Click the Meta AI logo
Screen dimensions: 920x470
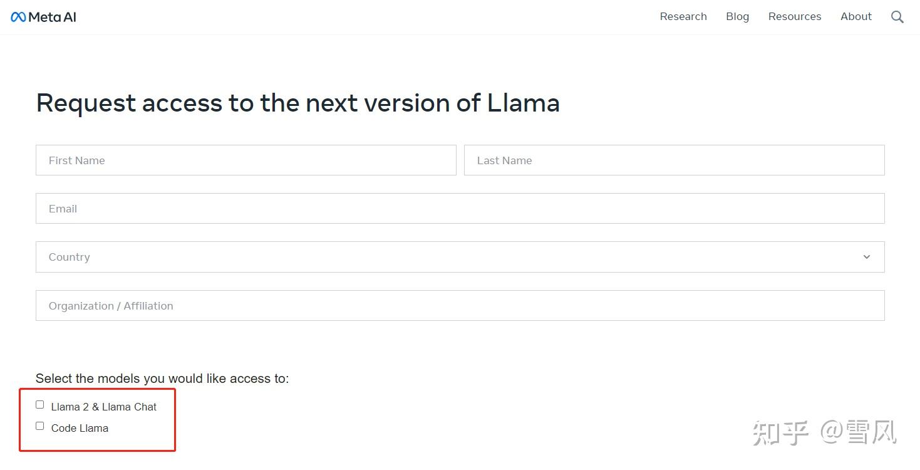(43, 16)
